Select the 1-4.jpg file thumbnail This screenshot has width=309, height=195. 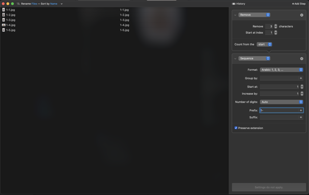pyautogui.click(x=4, y=25)
